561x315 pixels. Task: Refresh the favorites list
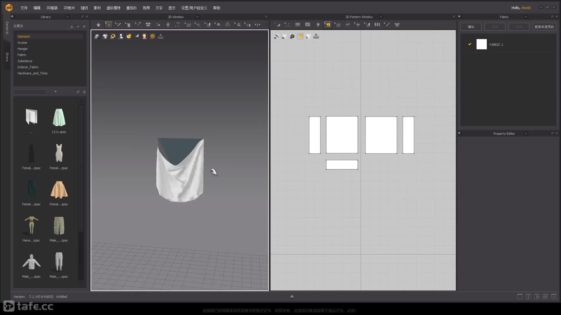pos(84,27)
